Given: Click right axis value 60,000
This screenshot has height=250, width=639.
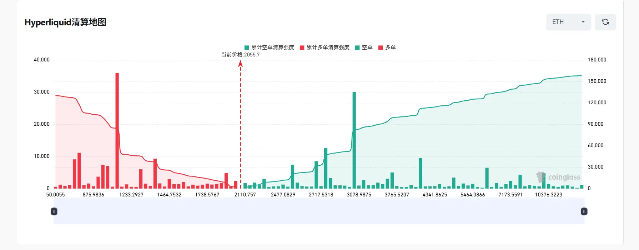Looking at the screenshot, I should (595, 145).
